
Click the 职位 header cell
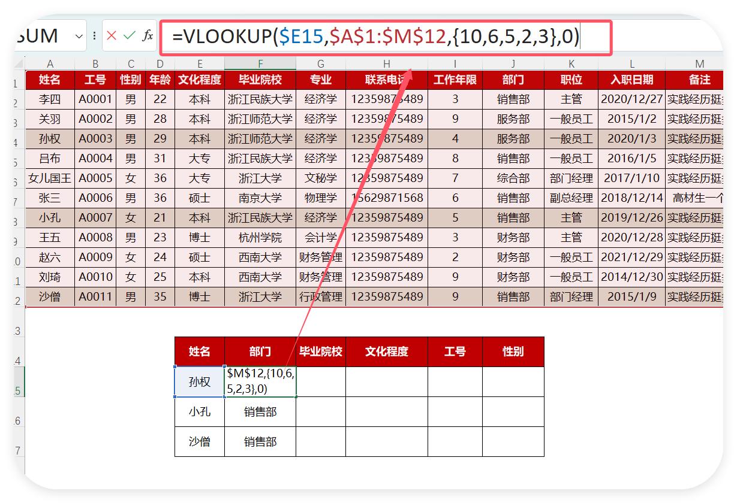(x=571, y=80)
